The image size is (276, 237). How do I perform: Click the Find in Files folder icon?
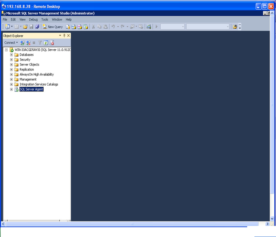[235, 27]
